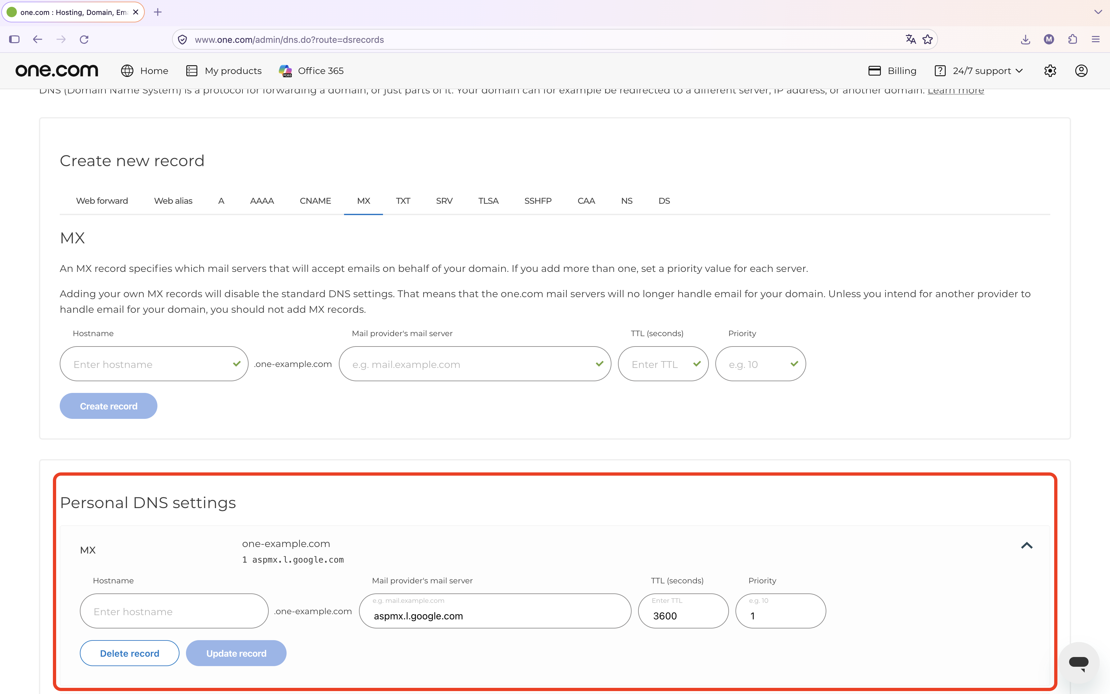Viewport: 1110px width, 694px height.
Task: Select the AAAA record tab
Action: click(x=262, y=201)
